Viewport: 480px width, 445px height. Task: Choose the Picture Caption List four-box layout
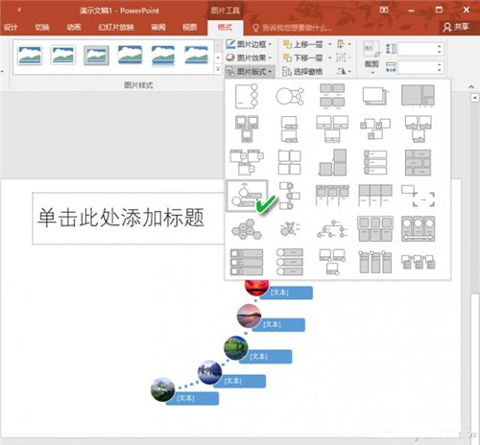(x=332, y=96)
